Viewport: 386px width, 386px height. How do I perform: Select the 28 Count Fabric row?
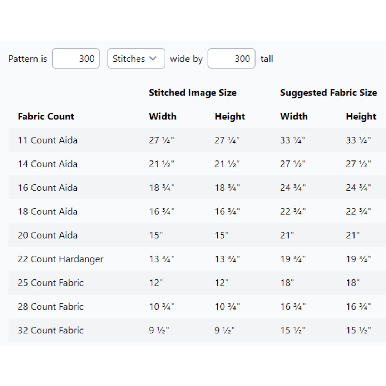(197, 306)
